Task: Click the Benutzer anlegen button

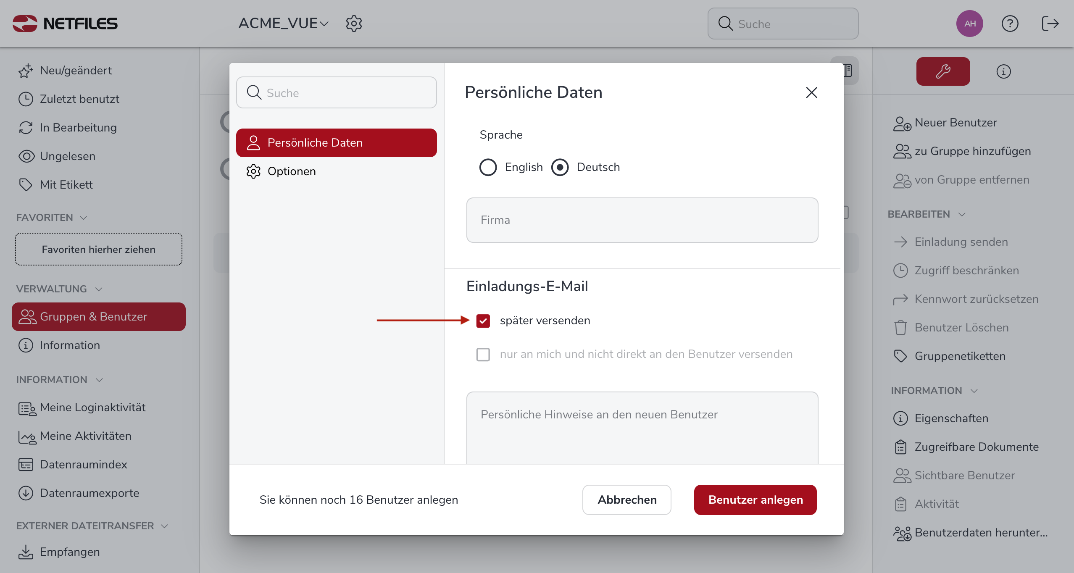Action: coord(755,500)
